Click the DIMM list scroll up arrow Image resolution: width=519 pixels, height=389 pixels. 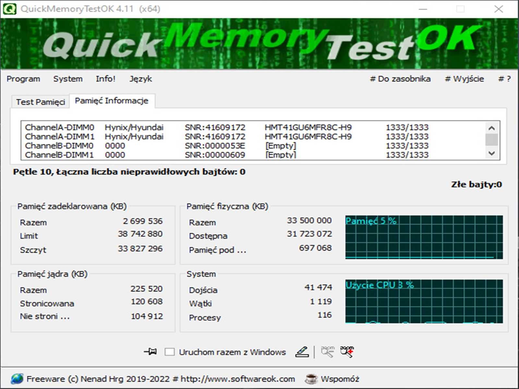(x=492, y=128)
